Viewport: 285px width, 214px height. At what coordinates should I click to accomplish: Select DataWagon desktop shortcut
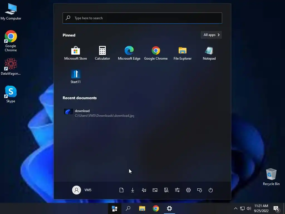pos(11,66)
